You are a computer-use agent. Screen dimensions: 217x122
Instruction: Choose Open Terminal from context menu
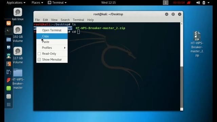tap(52, 30)
